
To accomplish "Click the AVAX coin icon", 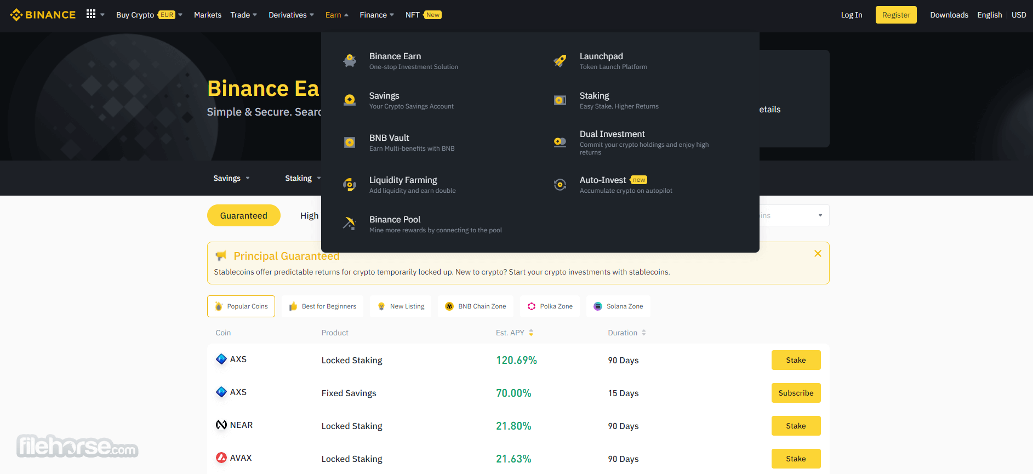I will click(221, 458).
